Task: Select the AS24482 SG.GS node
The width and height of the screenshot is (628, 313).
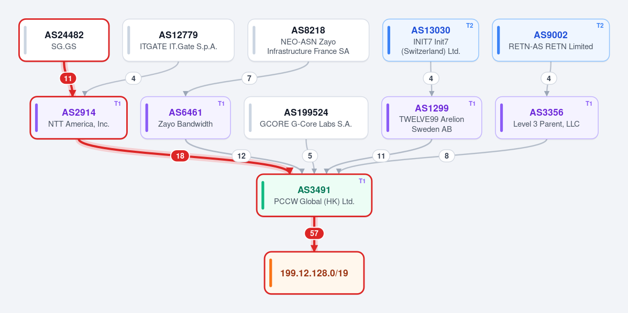Action: (64, 40)
